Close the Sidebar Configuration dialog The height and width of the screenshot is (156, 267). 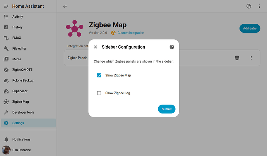coord(96,47)
